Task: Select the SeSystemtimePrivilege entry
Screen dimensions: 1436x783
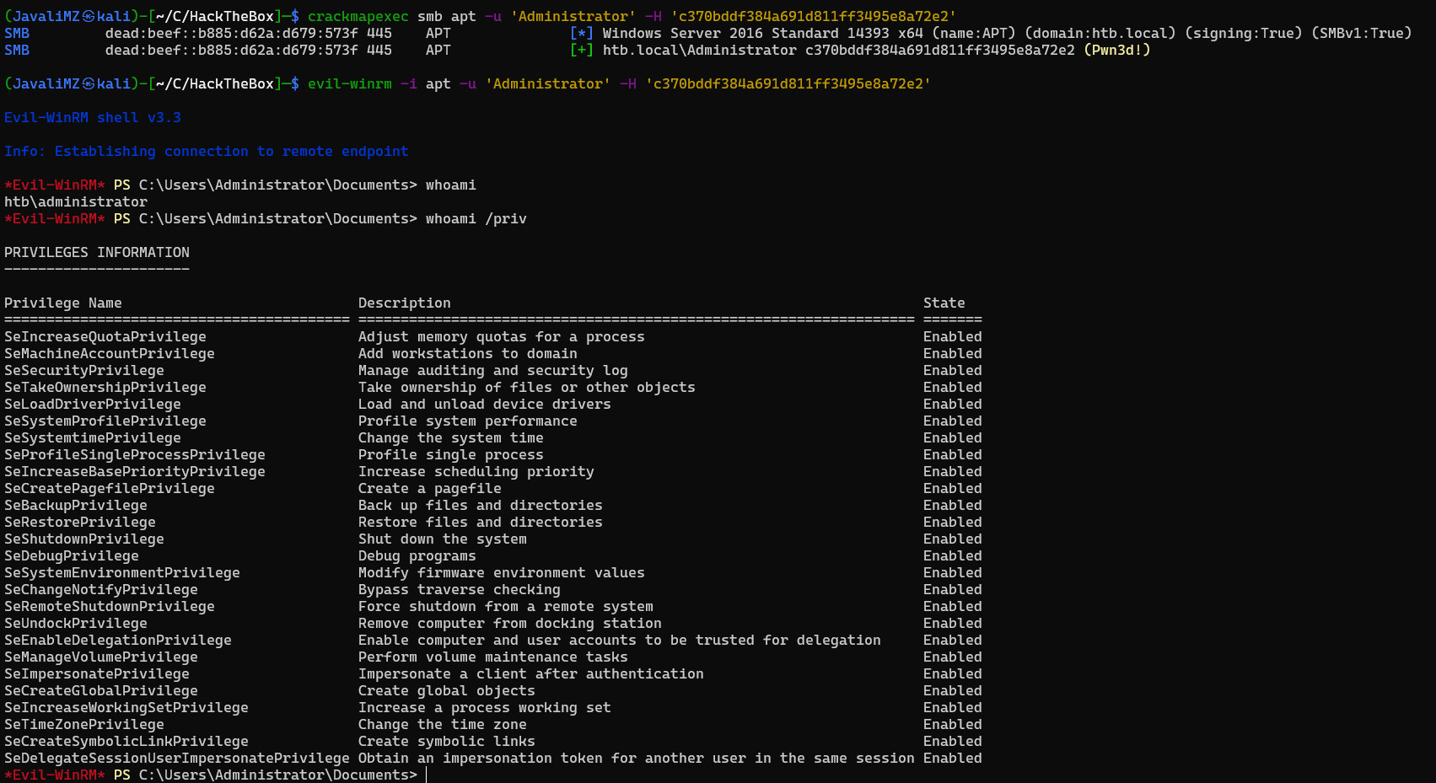Action: [x=93, y=437]
